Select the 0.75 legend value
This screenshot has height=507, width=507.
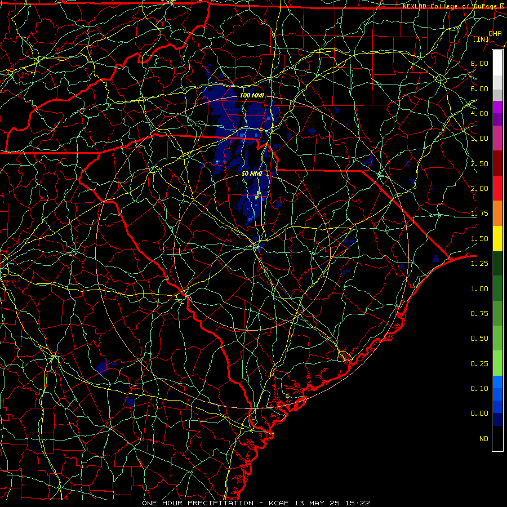(x=479, y=314)
